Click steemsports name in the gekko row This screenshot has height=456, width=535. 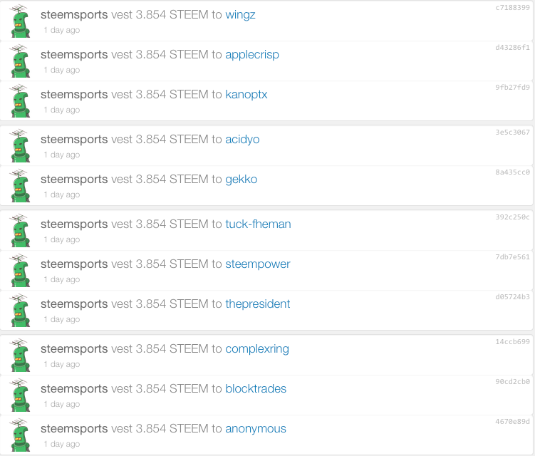coord(74,180)
